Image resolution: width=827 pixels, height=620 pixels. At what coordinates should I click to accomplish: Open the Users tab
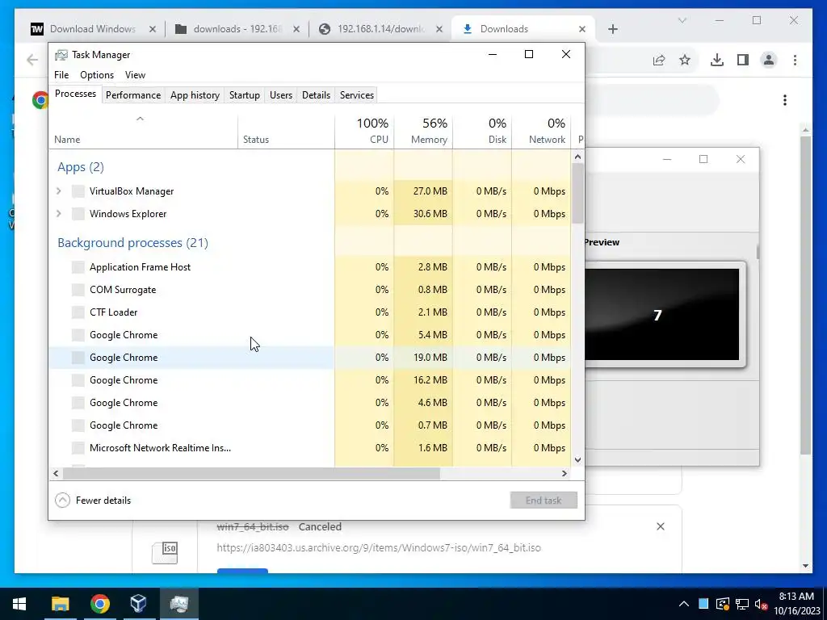click(x=280, y=95)
